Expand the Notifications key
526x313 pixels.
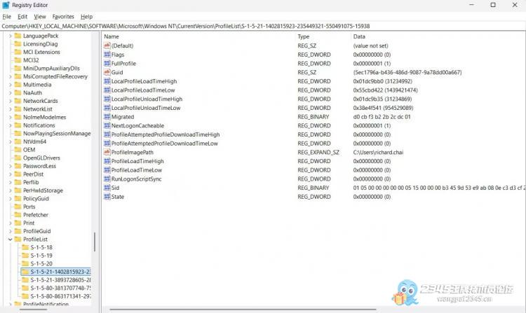10,125
